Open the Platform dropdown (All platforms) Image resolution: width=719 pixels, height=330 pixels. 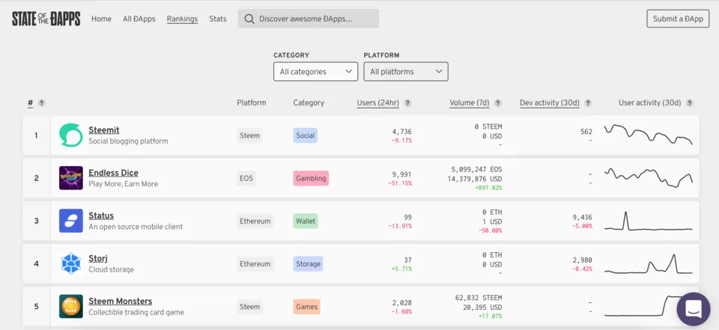tap(406, 72)
